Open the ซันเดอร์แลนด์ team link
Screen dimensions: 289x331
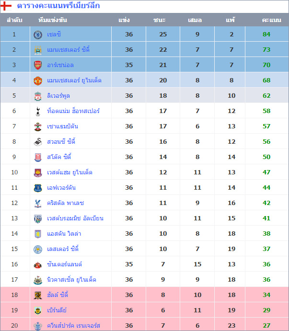65,264
